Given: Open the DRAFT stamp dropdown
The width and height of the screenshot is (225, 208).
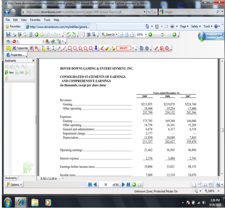Looking at the screenshot, I should tap(133, 48).
